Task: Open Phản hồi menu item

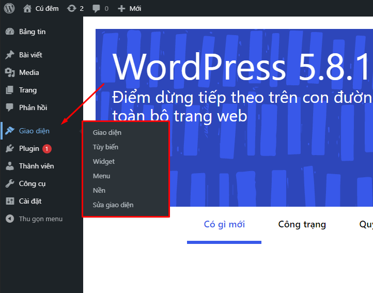Action: [33, 107]
